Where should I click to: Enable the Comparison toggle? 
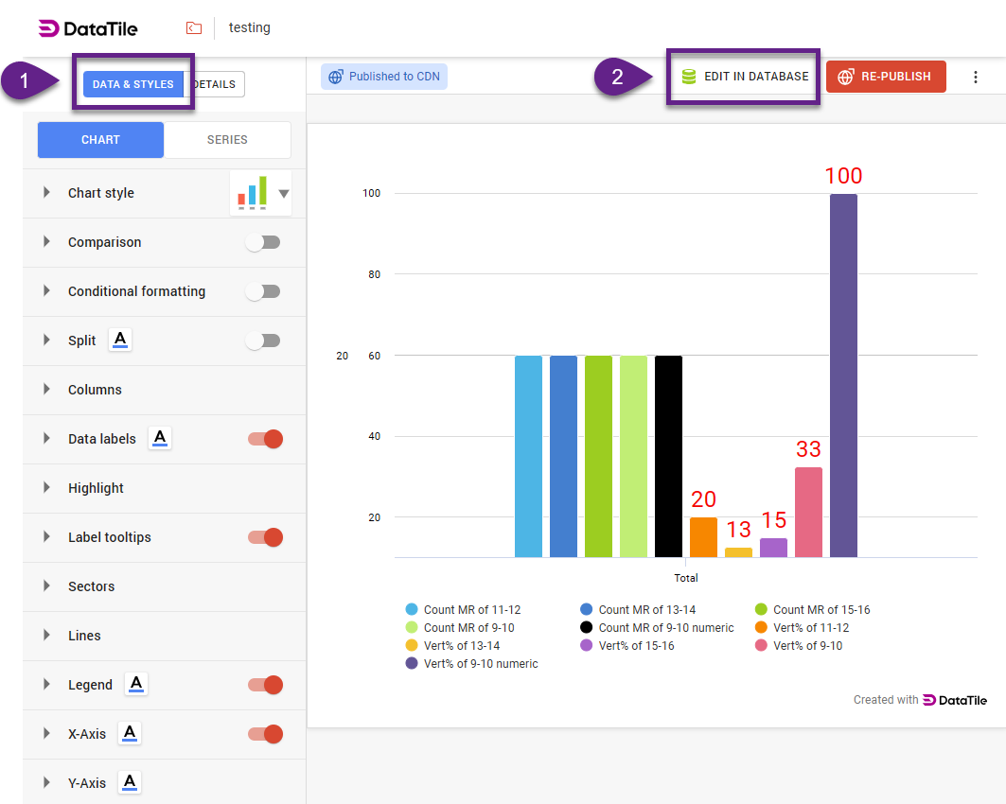(263, 242)
